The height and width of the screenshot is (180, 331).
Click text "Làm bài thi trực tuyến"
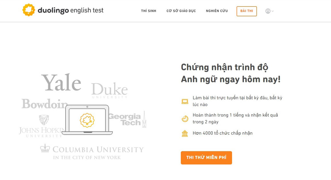(216, 98)
